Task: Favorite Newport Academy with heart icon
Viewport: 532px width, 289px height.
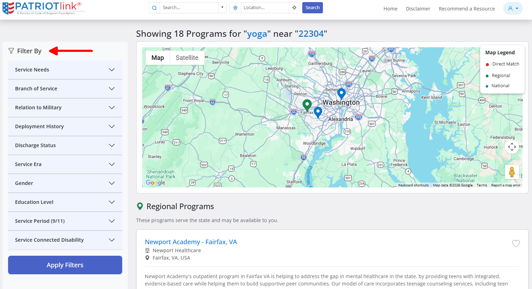Action: pyautogui.click(x=516, y=243)
